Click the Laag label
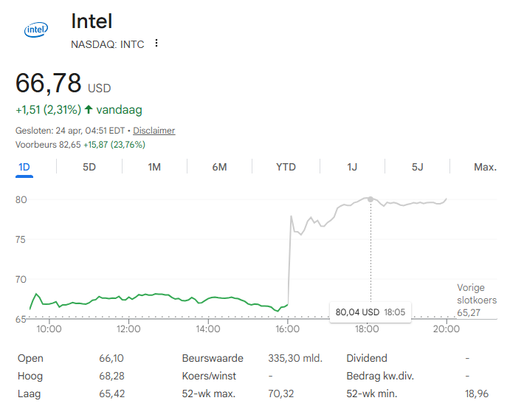The image size is (510, 409). pyautogui.click(x=29, y=394)
